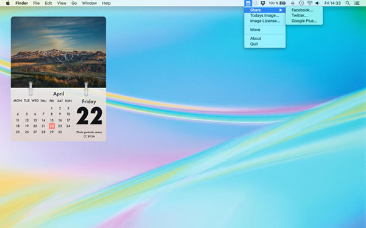Open the File menu

click(36, 3)
